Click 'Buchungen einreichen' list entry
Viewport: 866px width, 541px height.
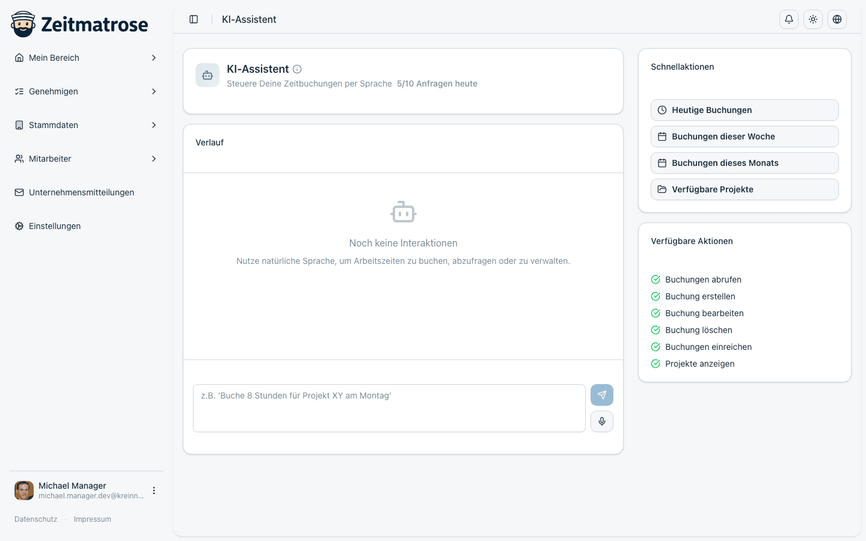(708, 347)
